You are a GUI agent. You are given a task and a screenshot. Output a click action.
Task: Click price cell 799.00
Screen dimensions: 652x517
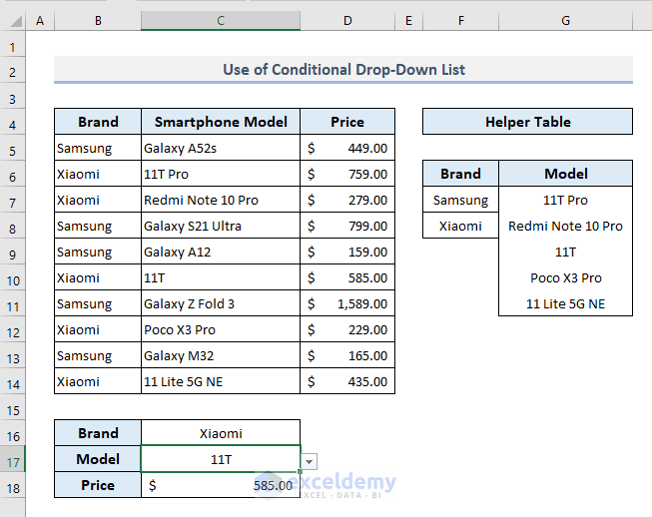click(x=347, y=226)
